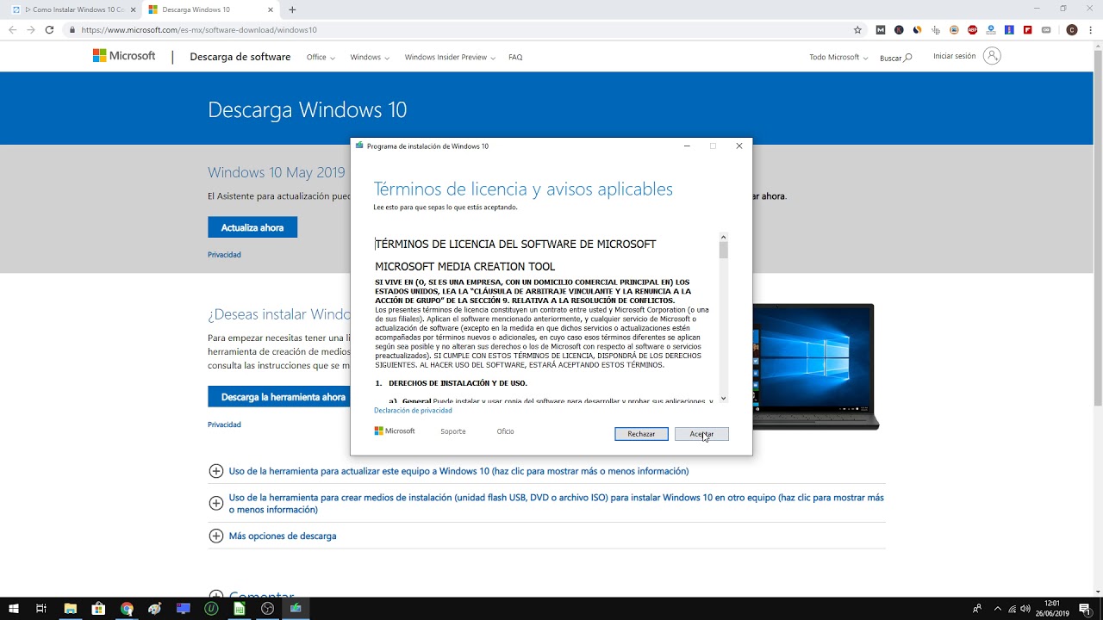Expand Más opciones de descarga section
The height and width of the screenshot is (620, 1103).
[272, 536]
